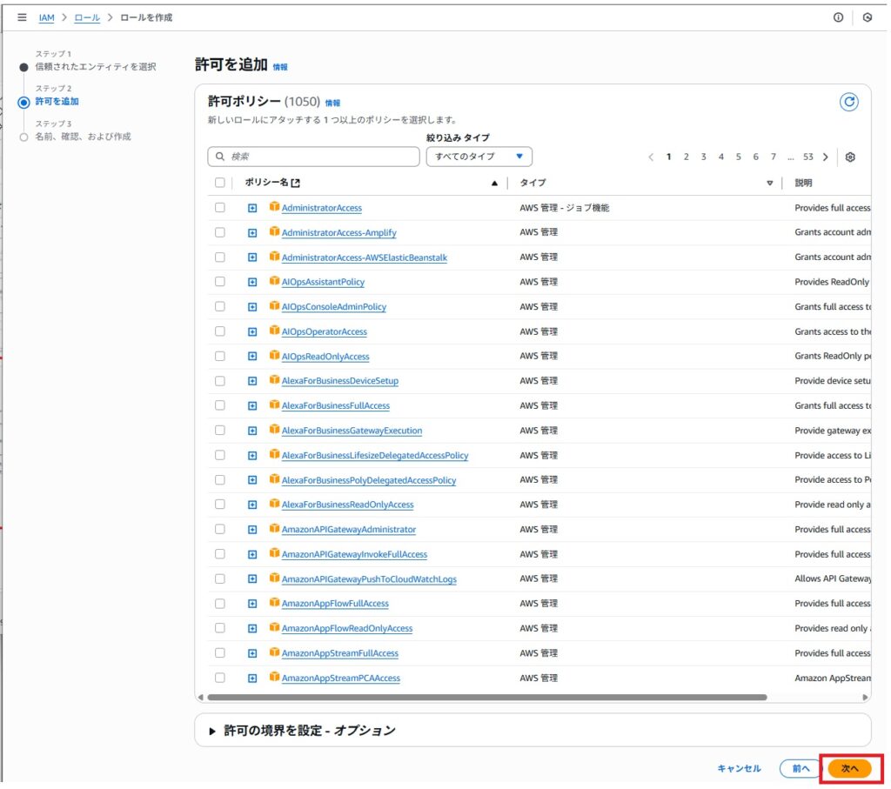Go to previous page arrow in pagination

point(651,157)
